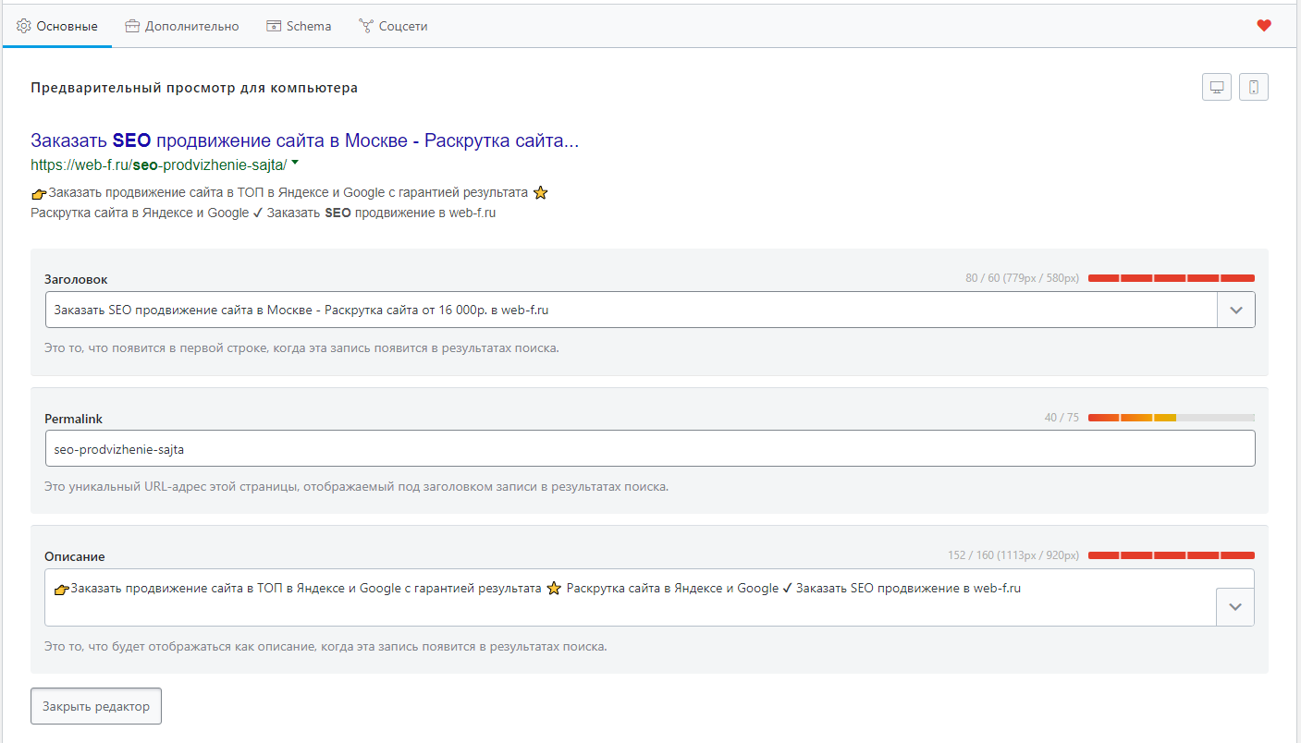Open the Основные tab
1301x743 pixels.
pos(57,26)
